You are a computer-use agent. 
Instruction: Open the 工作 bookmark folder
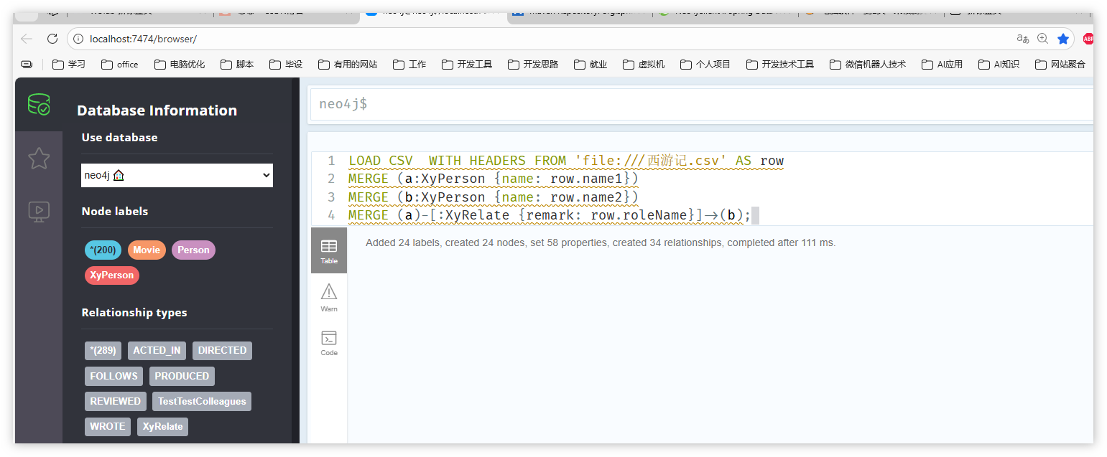pos(409,64)
